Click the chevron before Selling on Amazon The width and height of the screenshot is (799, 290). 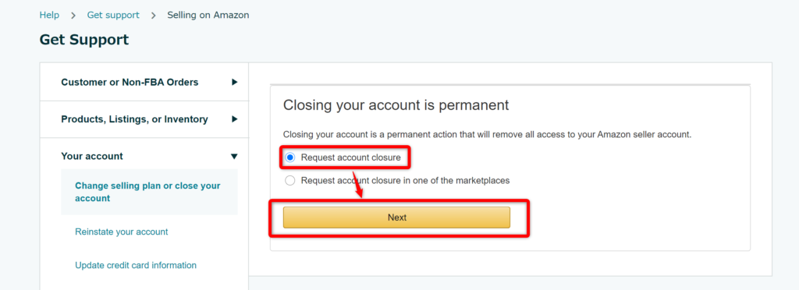[x=154, y=16]
